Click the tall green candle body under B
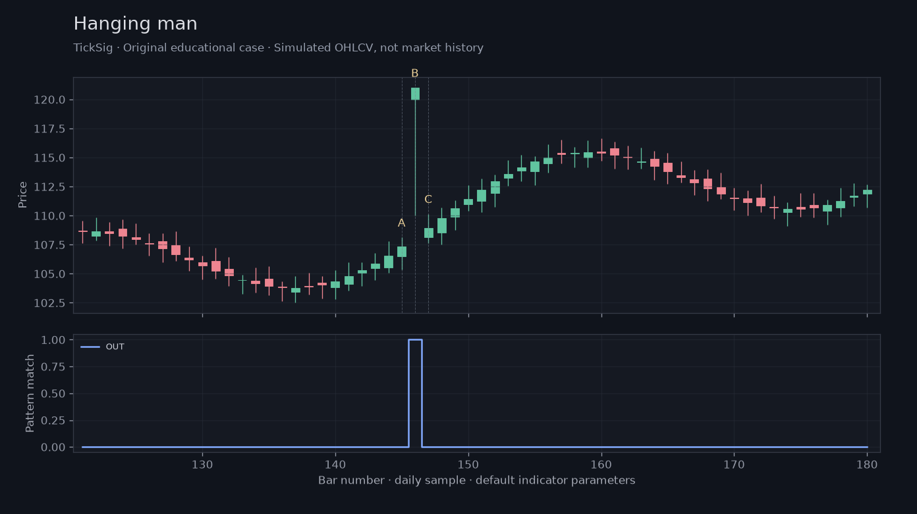The height and width of the screenshot is (514, 917). point(415,94)
